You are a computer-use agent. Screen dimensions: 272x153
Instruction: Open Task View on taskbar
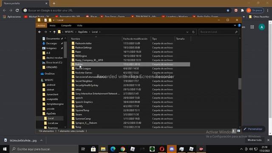[x=83, y=149]
